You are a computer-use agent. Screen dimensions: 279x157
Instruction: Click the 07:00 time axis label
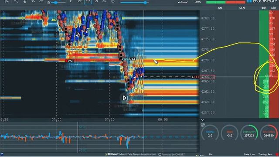tap(57, 119)
